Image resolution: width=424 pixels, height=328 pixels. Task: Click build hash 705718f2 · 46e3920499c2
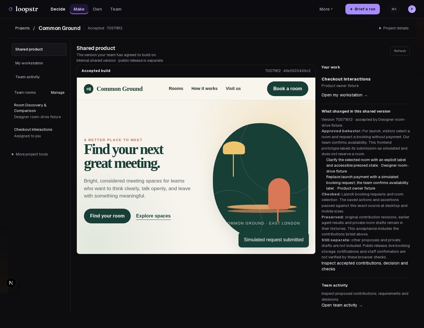point(288,71)
